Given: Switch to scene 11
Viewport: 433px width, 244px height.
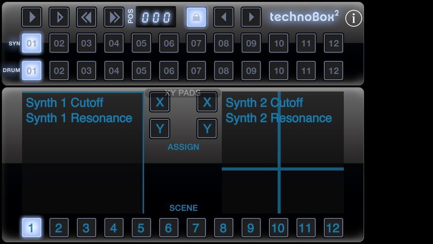Looking at the screenshot, I should coord(306,228).
